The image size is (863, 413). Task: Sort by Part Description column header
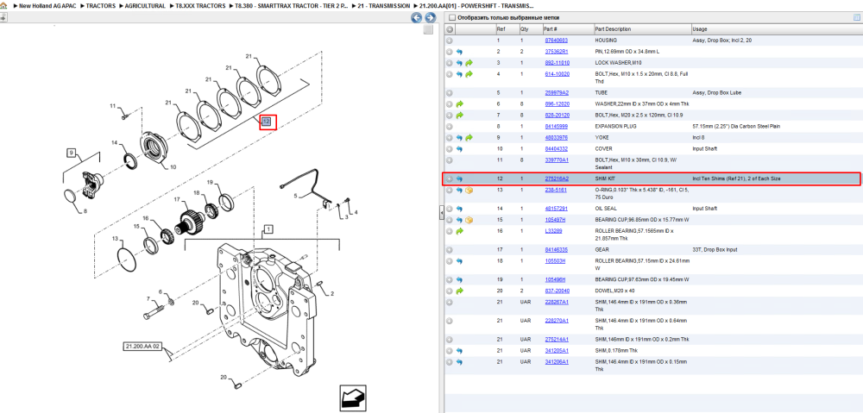coord(613,29)
